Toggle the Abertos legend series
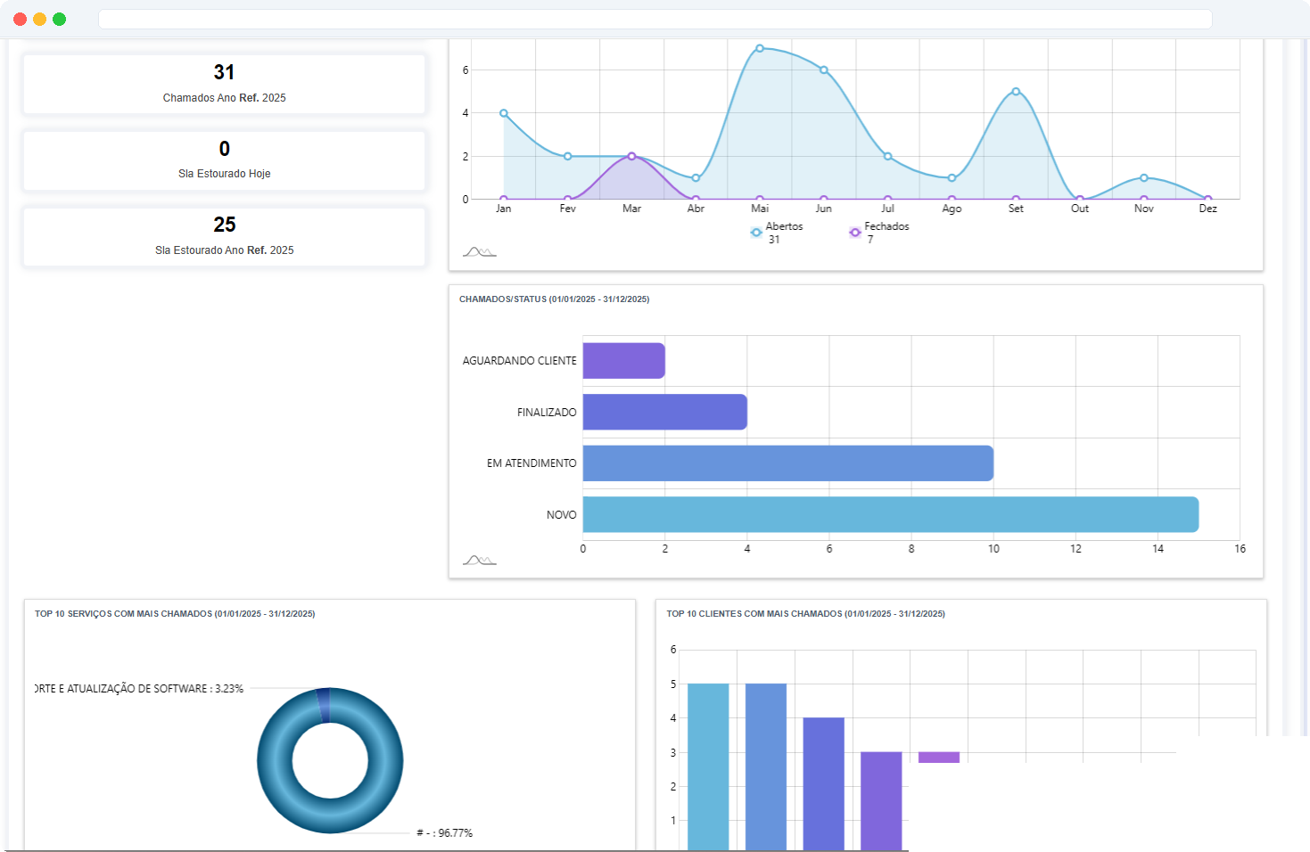Screen dimensions: 1310x852 coord(777,233)
